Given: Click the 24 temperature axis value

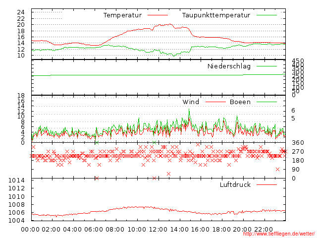Looking at the screenshot, I should point(21,12).
